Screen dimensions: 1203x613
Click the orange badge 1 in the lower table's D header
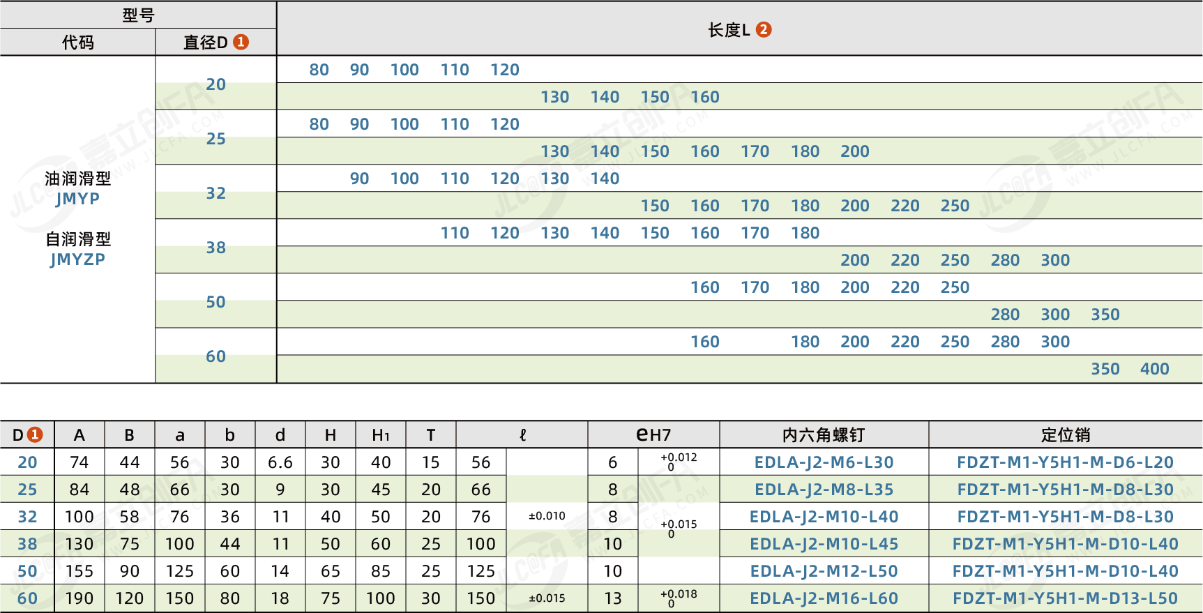(35, 434)
